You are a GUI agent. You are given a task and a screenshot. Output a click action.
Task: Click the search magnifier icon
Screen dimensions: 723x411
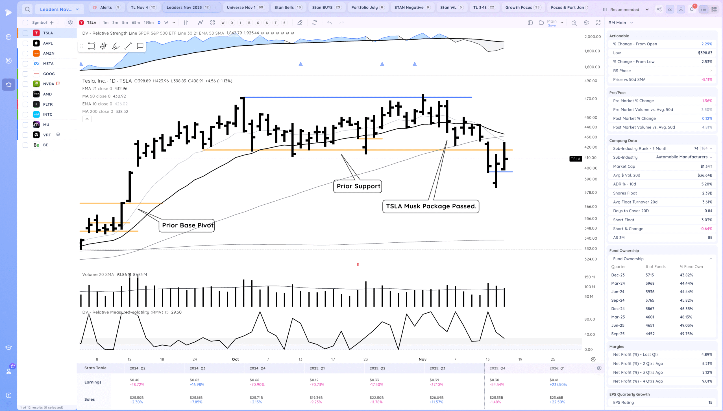click(27, 9)
